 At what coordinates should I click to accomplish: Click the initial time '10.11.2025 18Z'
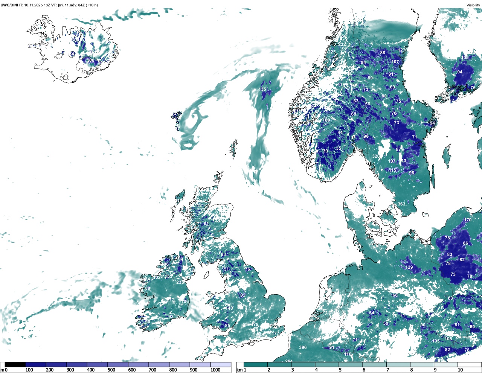coord(37,5)
